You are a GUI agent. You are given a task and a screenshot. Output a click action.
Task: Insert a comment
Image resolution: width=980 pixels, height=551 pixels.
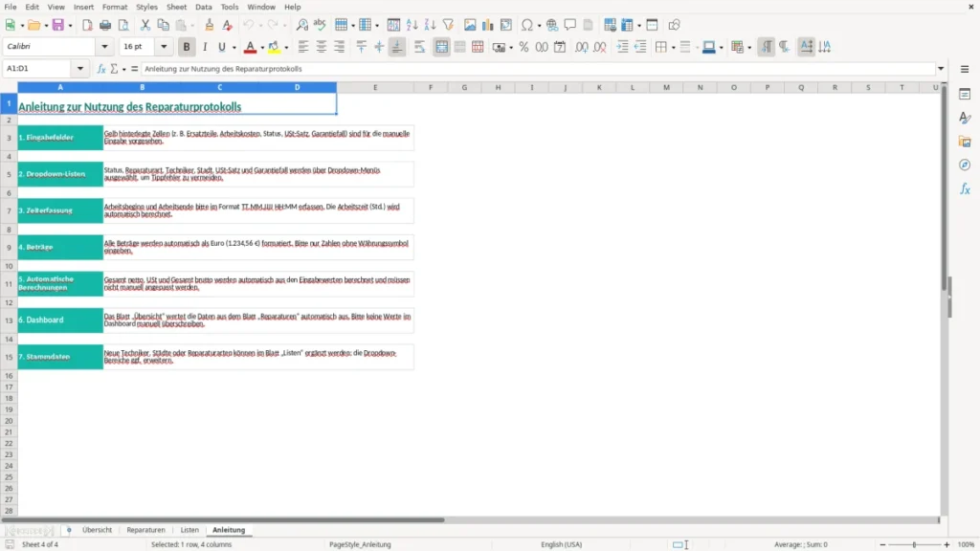pyautogui.click(x=570, y=25)
